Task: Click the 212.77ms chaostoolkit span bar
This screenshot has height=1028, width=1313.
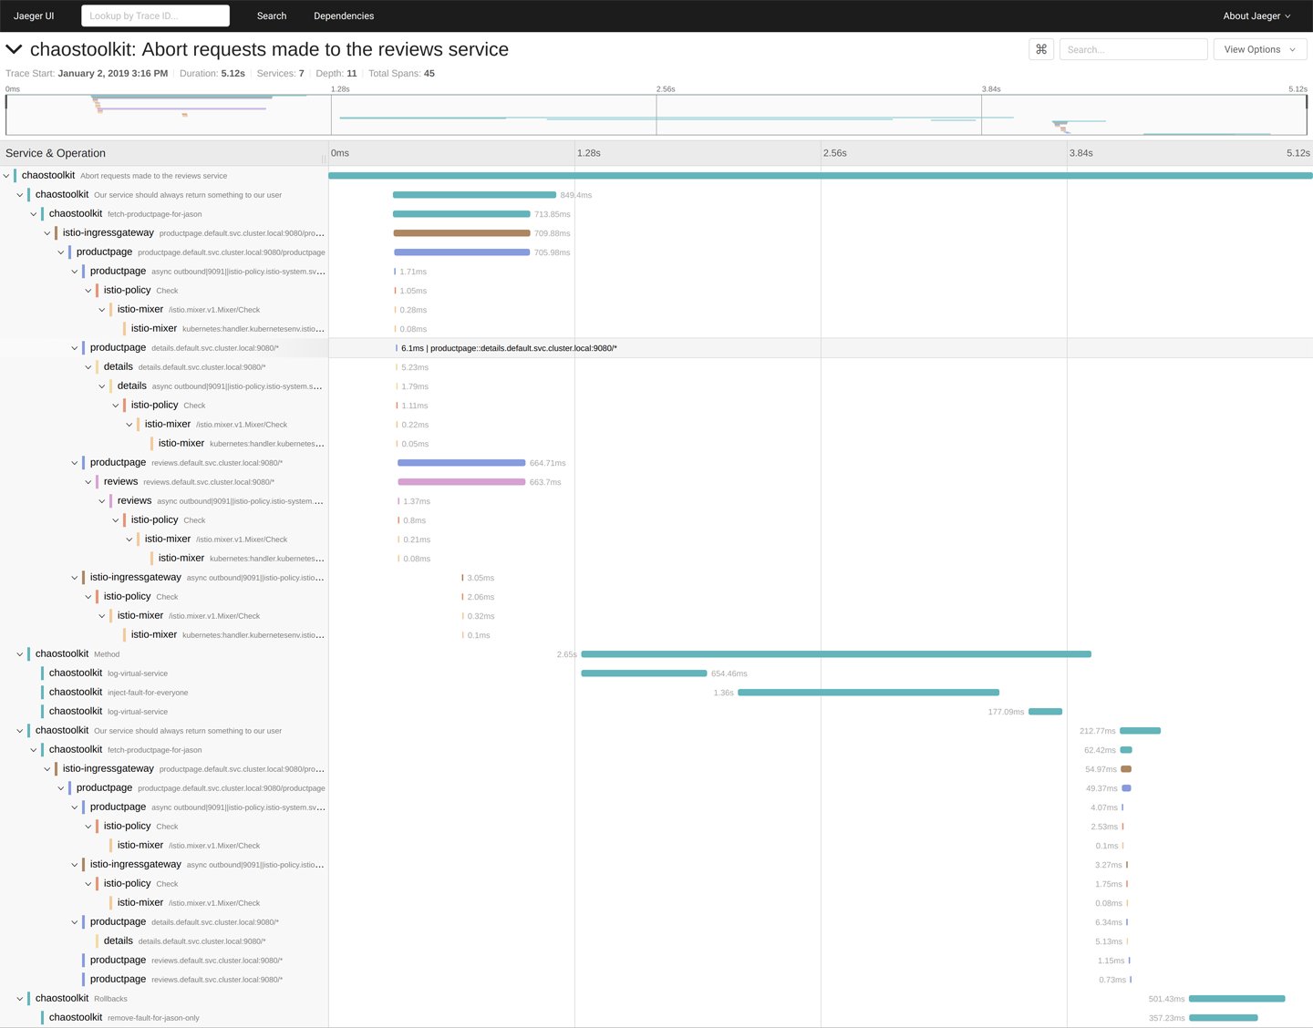Action: click(x=1141, y=731)
